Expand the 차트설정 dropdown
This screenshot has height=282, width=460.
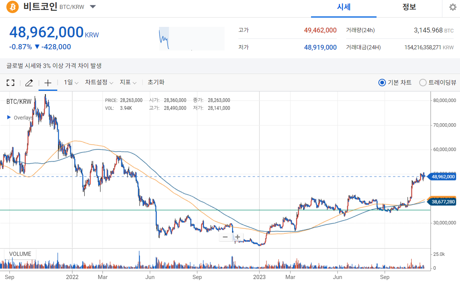[99, 83]
